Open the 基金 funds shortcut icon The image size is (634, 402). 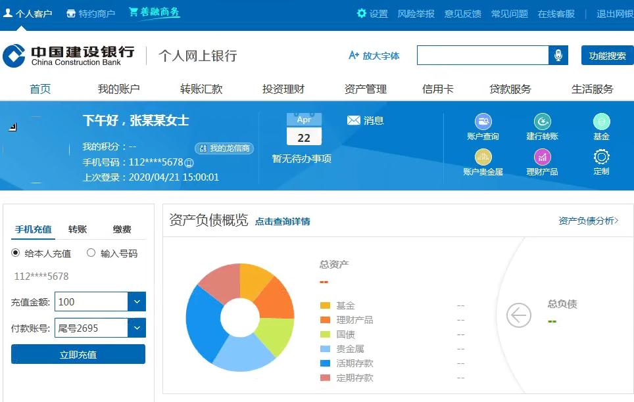click(600, 123)
